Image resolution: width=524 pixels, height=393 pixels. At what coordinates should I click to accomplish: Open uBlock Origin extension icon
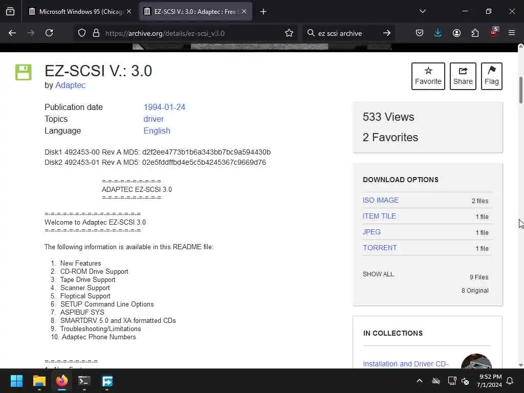(494, 32)
